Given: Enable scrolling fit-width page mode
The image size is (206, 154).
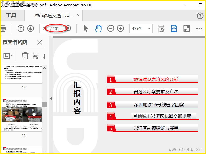Looking at the screenshot, I should (161, 28).
